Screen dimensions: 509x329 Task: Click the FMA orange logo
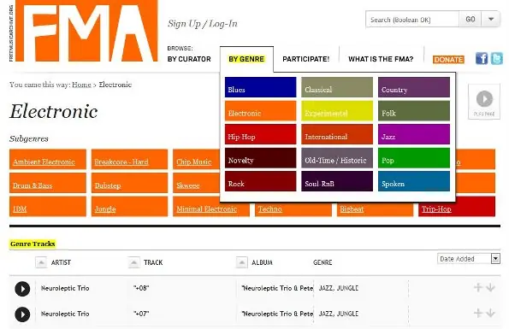pyautogui.click(x=86, y=31)
